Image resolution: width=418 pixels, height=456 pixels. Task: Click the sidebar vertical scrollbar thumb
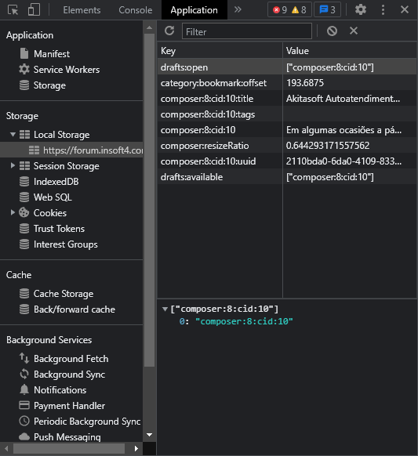149,200
